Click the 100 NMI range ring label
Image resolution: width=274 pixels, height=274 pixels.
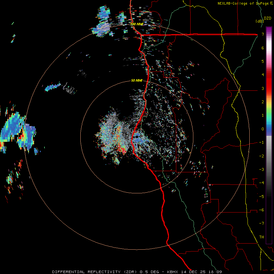click(137, 24)
